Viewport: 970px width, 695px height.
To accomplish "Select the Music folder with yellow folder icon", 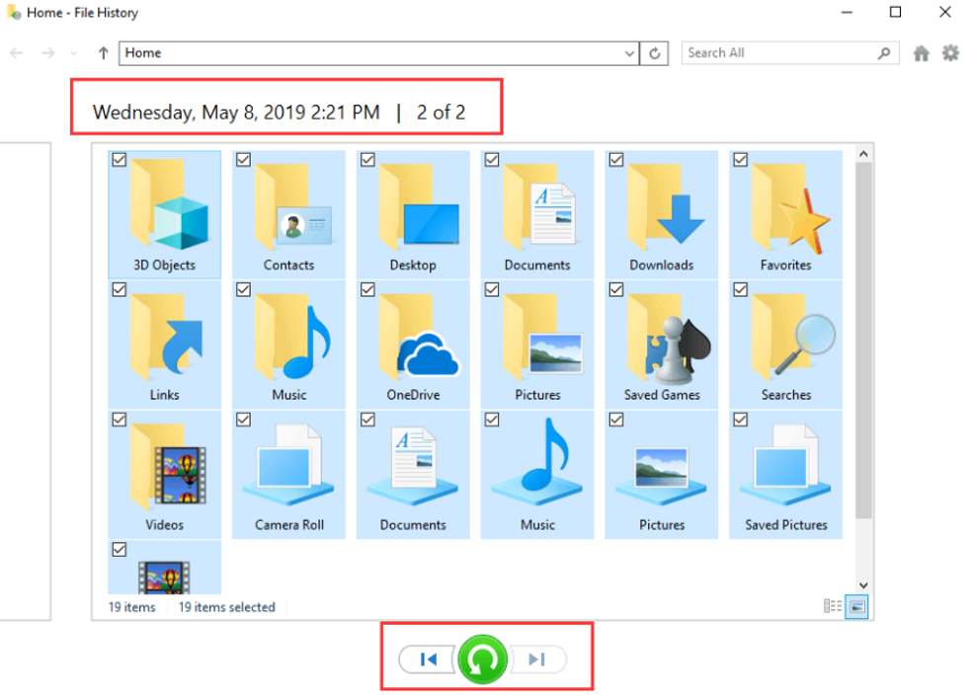I will (292, 336).
